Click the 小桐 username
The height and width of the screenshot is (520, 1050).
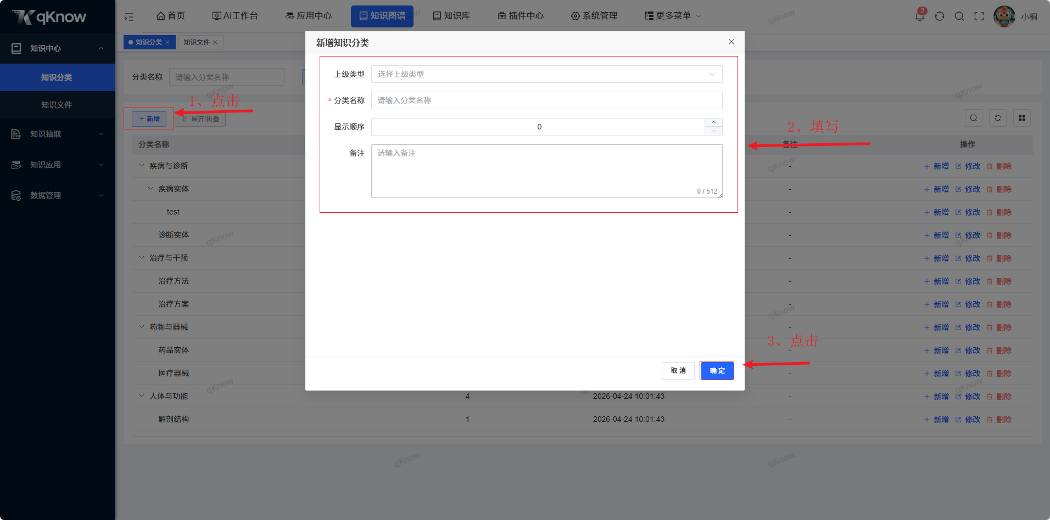click(1029, 16)
